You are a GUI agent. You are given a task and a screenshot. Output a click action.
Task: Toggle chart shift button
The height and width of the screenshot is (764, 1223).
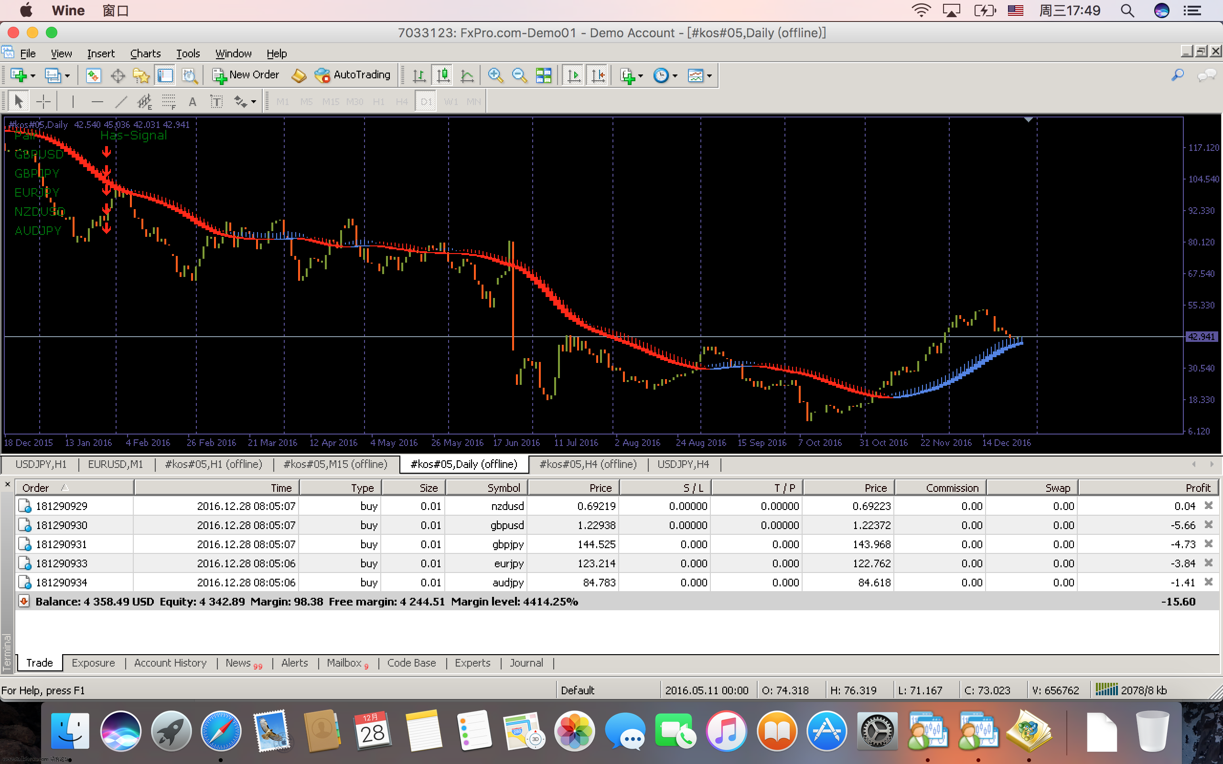(x=598, y=75)
